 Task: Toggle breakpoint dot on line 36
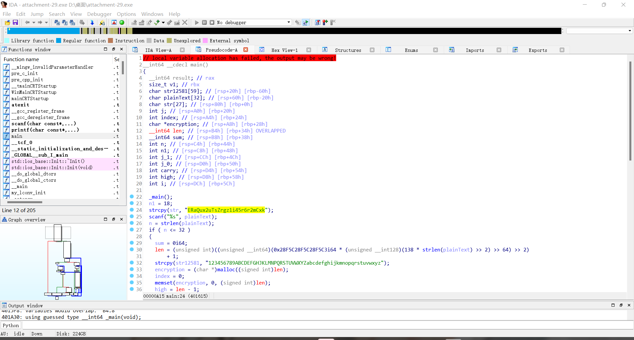click(132, 289)
